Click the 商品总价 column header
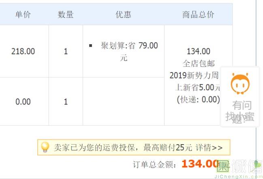The image size is (263, 179). (x=198, y=15)
